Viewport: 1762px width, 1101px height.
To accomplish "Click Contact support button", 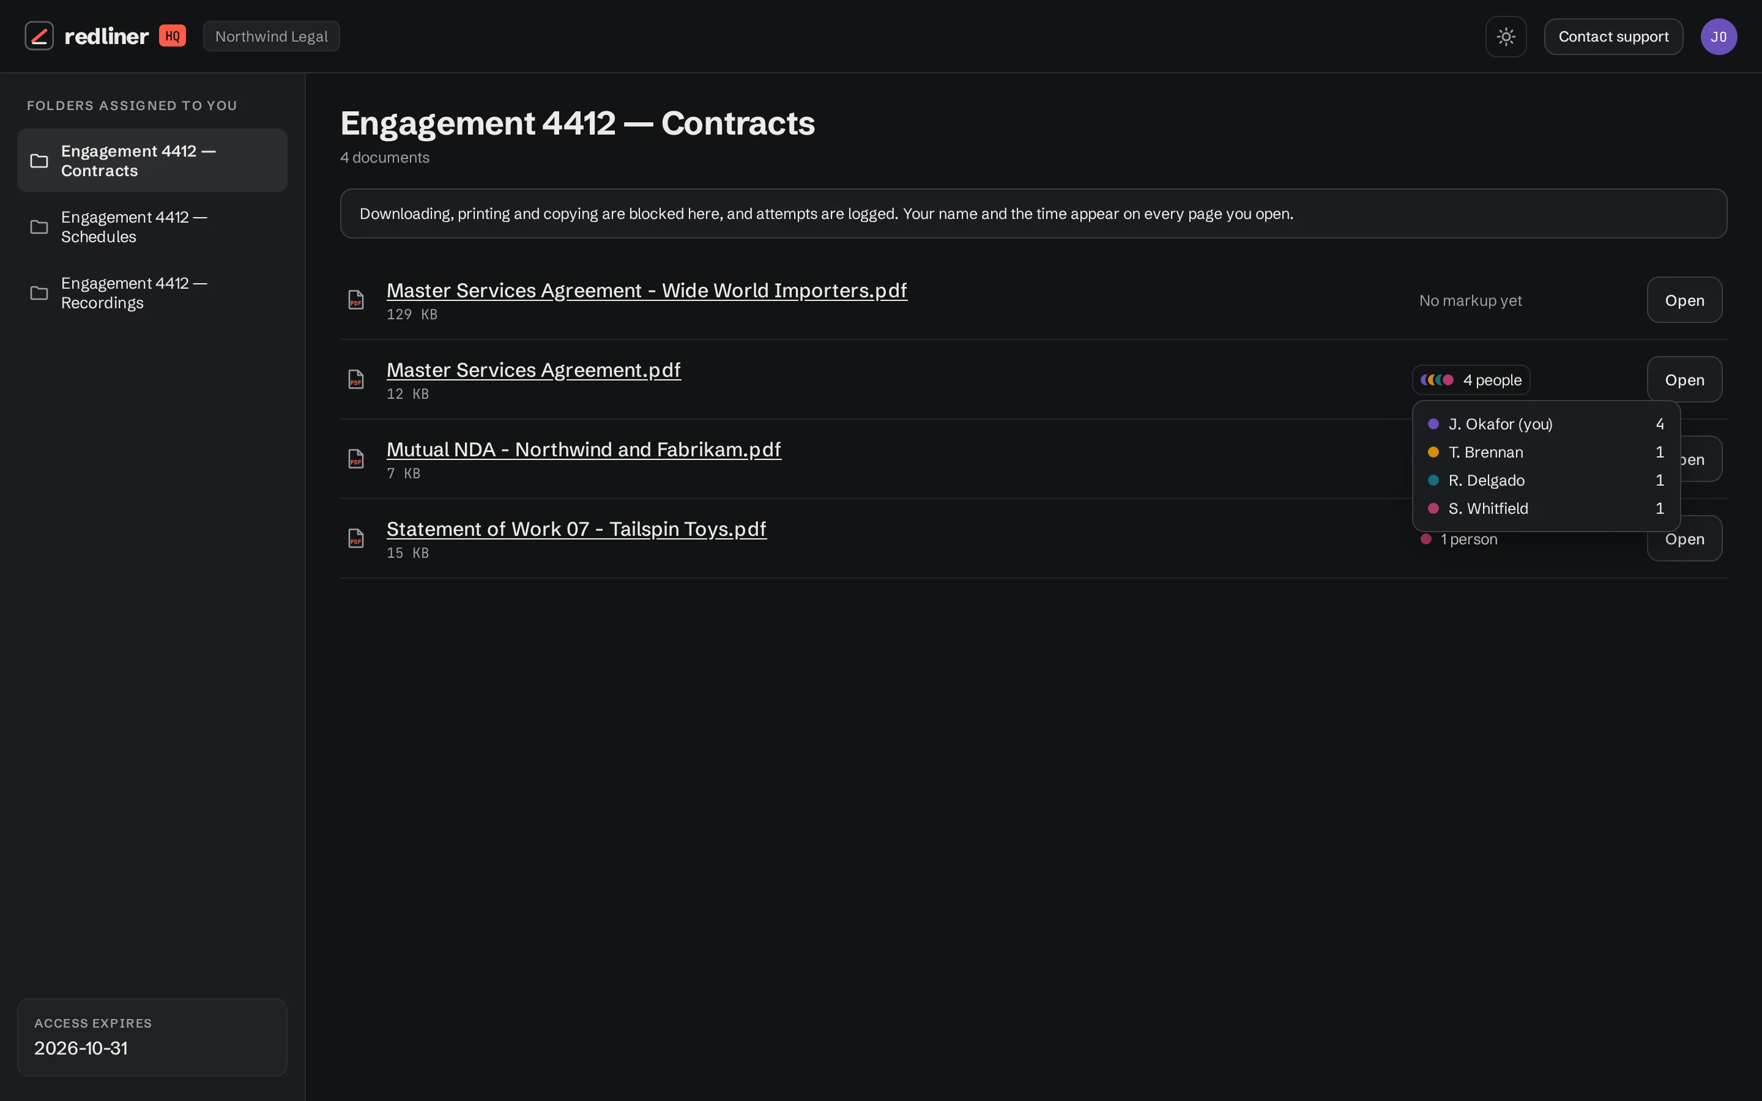I will tap(1613, 37).
